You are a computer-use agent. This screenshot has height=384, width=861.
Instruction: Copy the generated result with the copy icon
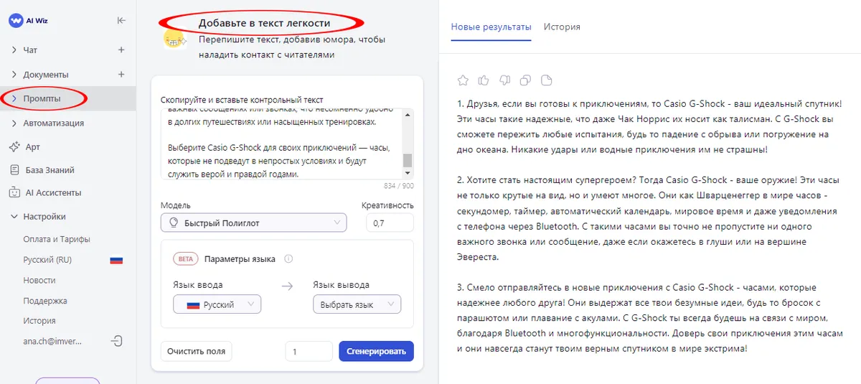(525, 80)
